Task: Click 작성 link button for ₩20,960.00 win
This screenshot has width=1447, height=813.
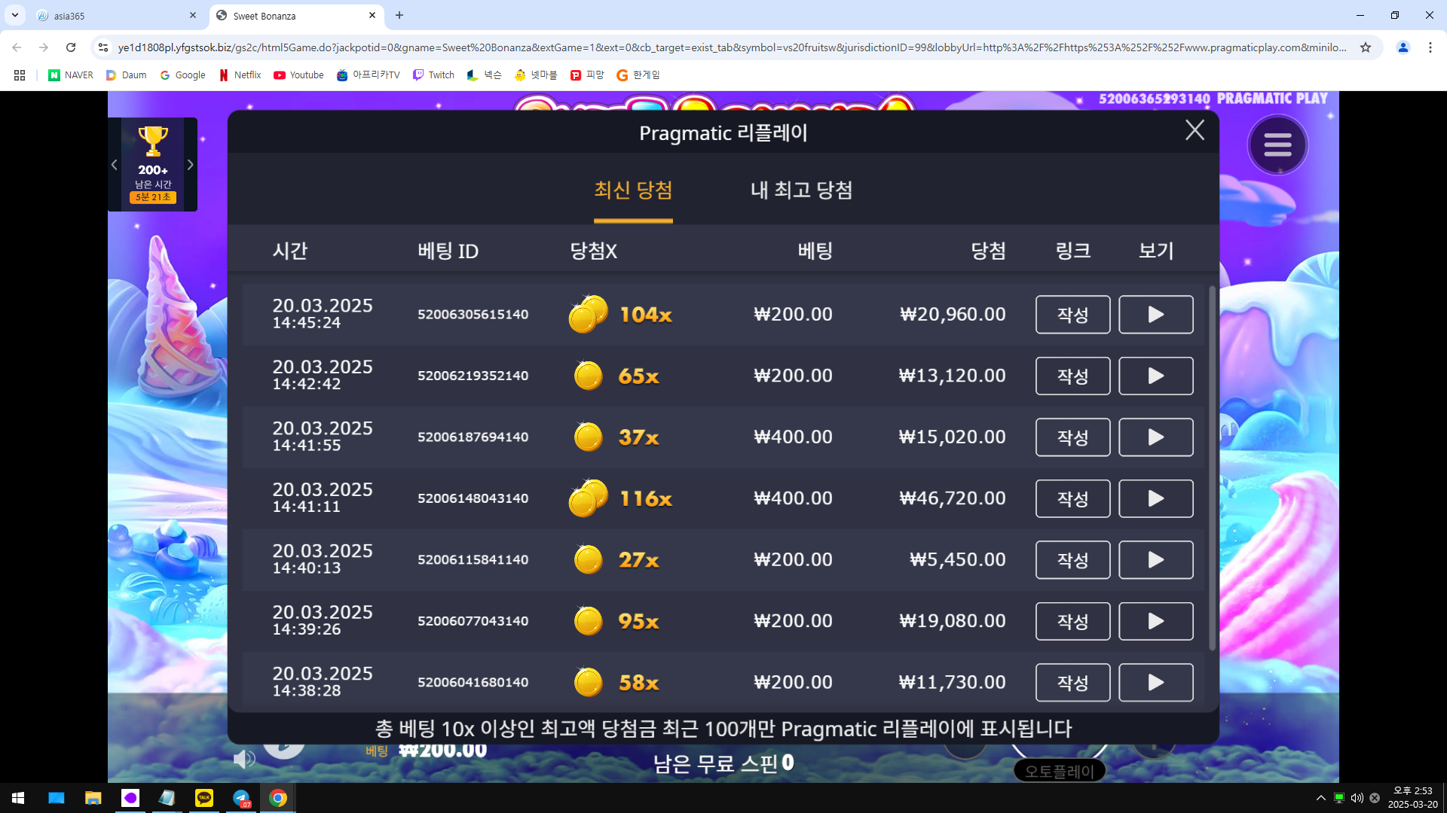Action: click(x=1072, y=315)
